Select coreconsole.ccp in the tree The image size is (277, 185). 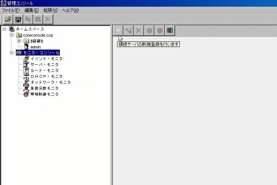point(38,35)
